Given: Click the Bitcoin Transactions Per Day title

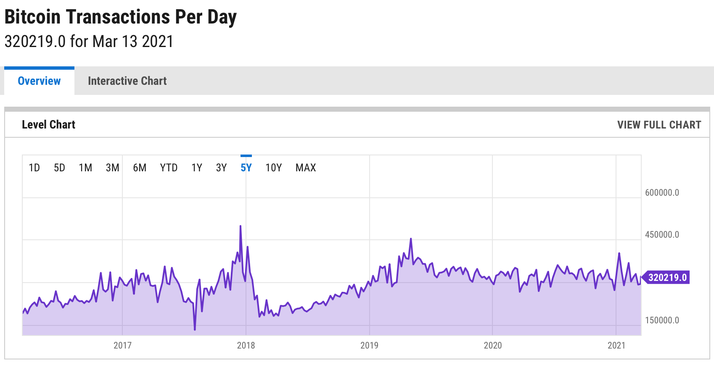Looking at the screenshot, I should pyautogui.click(x=120, y=17).
